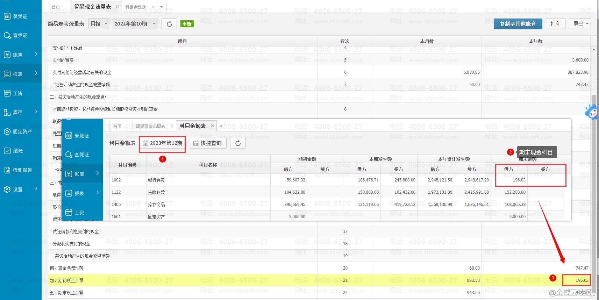Open the 月报 report type dropdown
The image size is (599, 300).
click(98, 24)
